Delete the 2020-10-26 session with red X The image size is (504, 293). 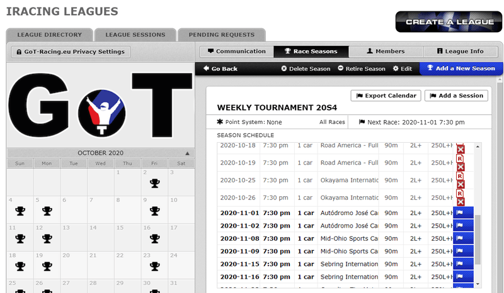pos(461,202)
